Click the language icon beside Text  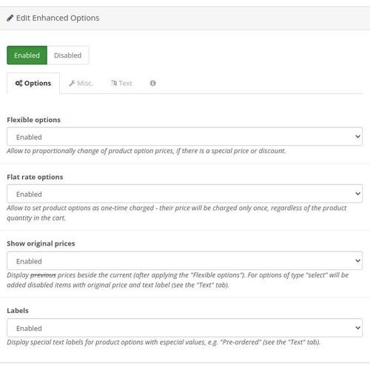(x=114, y=83)
